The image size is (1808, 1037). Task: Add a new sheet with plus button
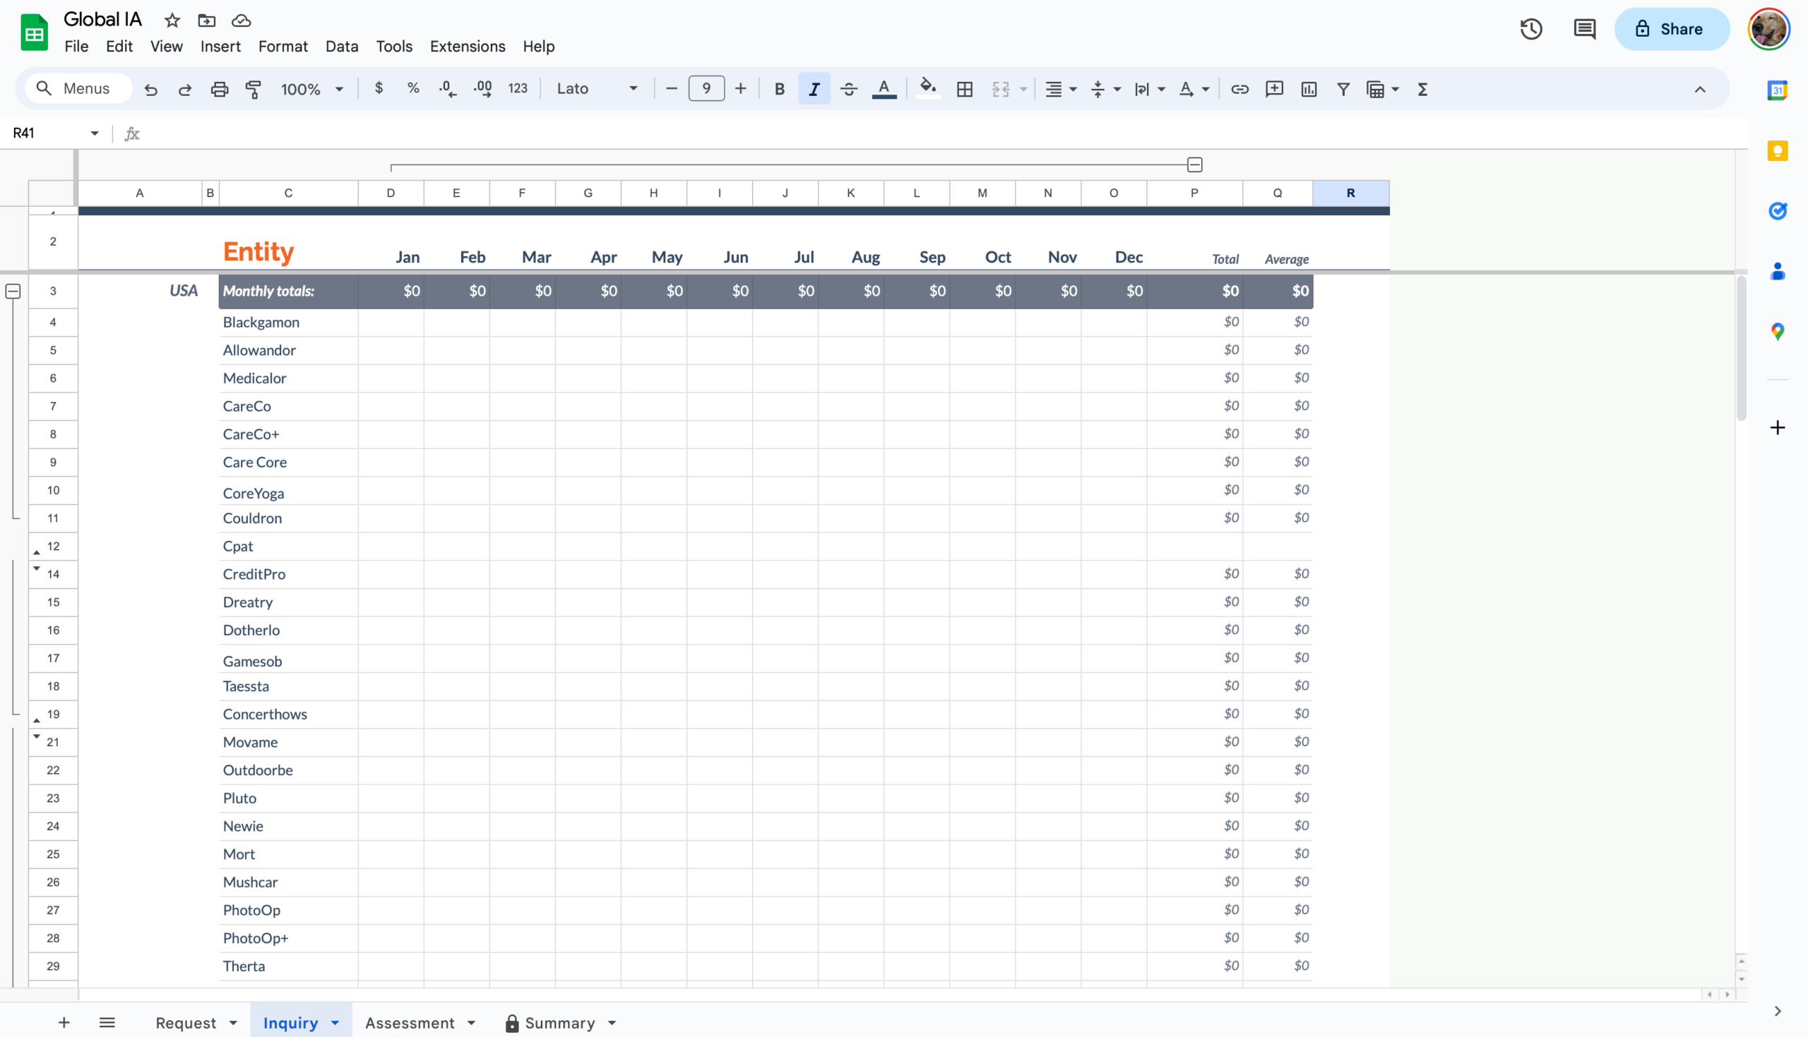(64, 1023)
